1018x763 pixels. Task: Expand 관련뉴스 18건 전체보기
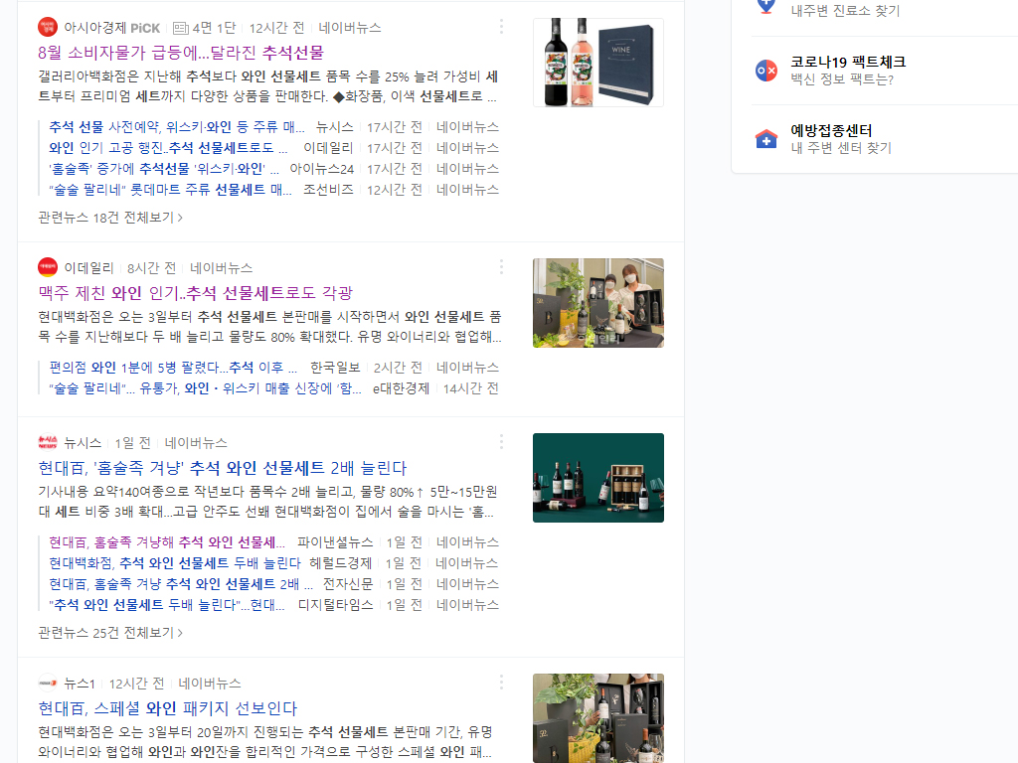110,218
